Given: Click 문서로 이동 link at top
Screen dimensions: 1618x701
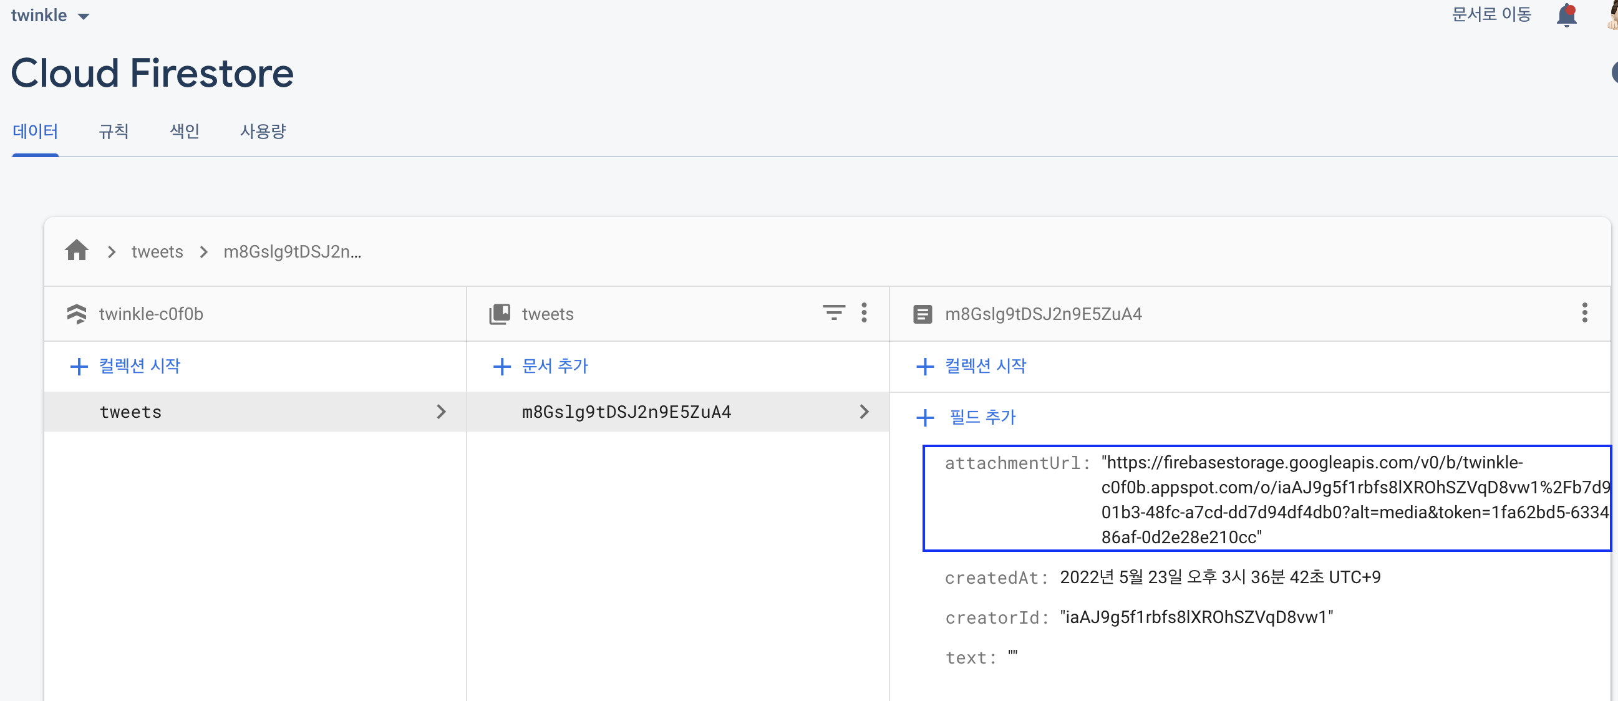Looking at the screenshot, I should click(x=1491, y=15).
